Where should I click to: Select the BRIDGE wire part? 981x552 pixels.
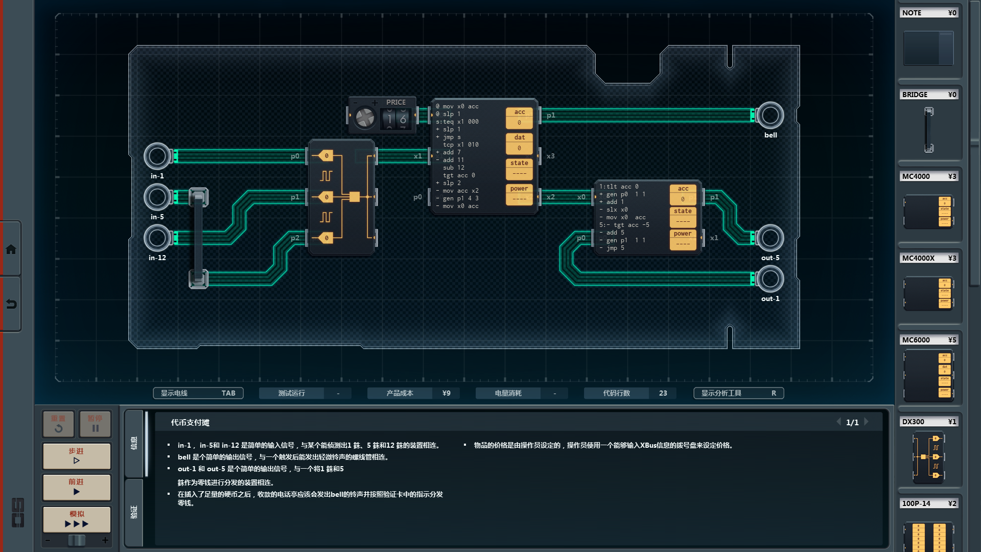[x=928, y=129]
